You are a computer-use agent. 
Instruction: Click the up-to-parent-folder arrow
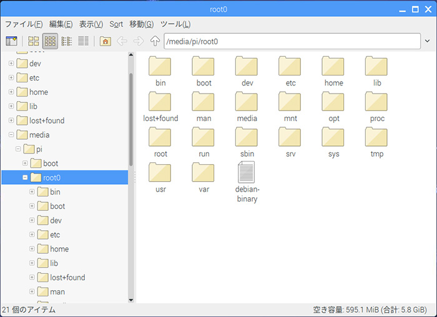click(x=155, y=41)
